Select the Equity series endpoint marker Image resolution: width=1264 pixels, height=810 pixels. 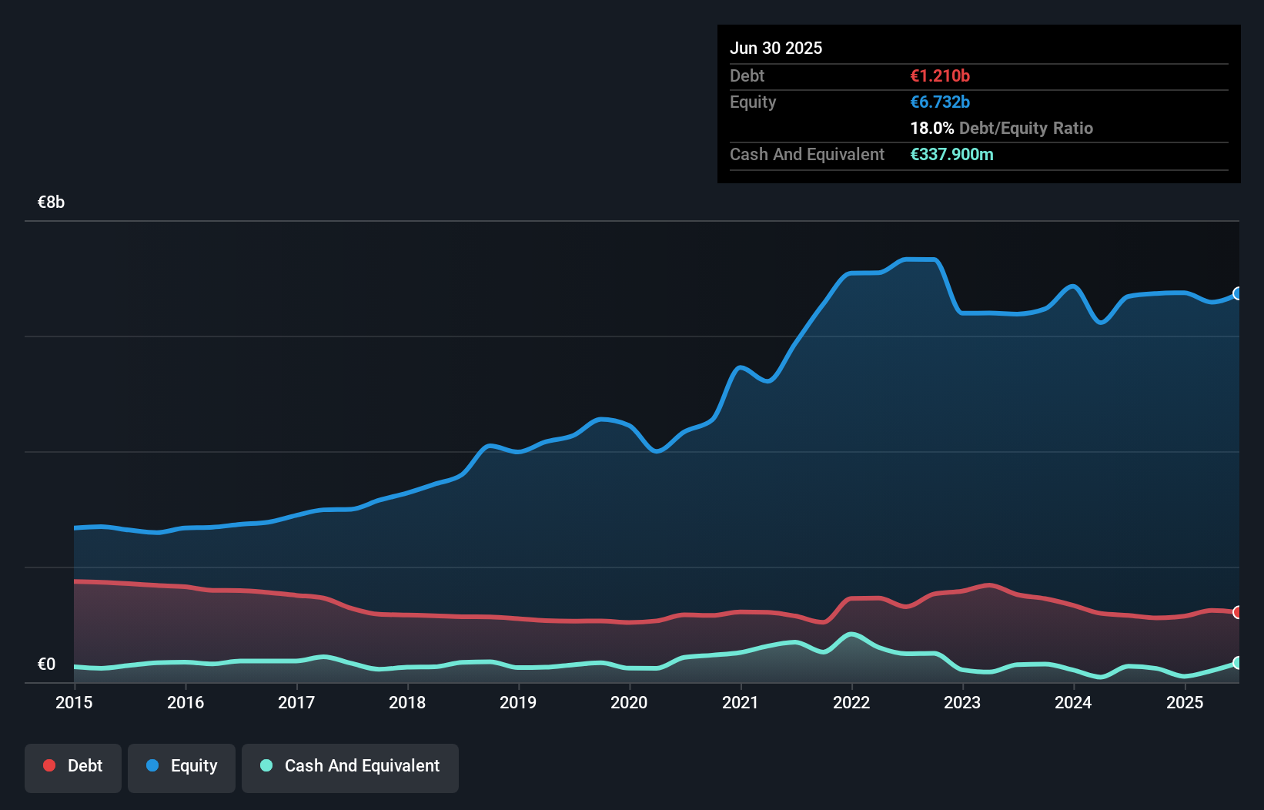1237,294
